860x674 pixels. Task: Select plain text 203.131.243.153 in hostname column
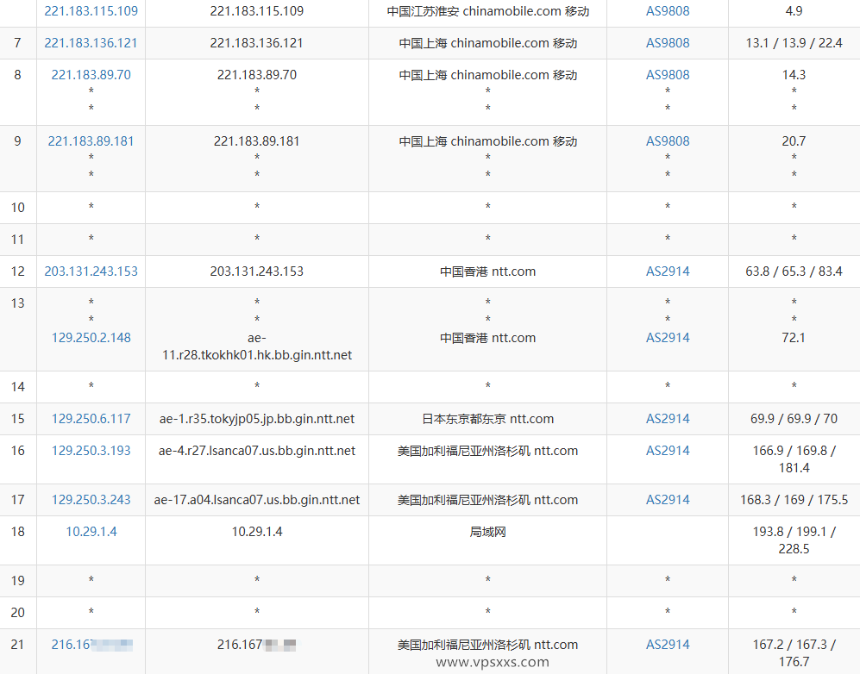point(257,271)
